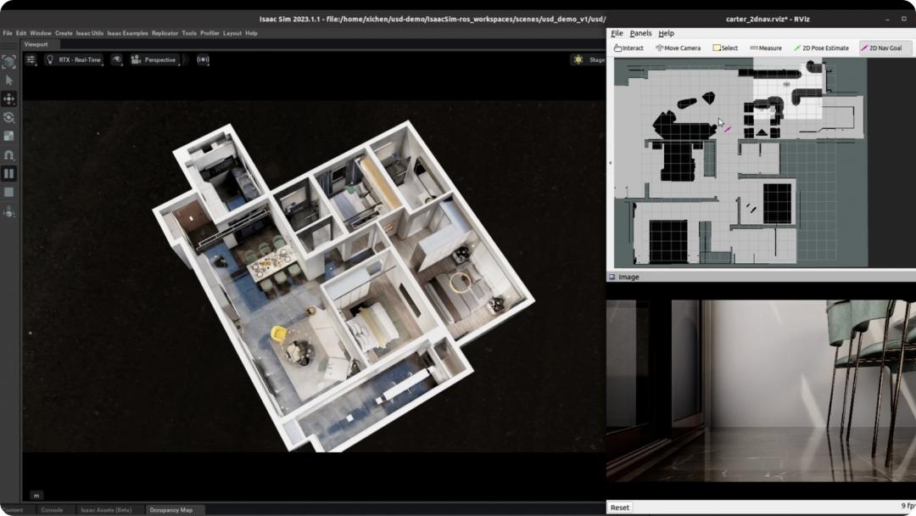Open the Perspective camera dropdown

click(x=154, y=59)
